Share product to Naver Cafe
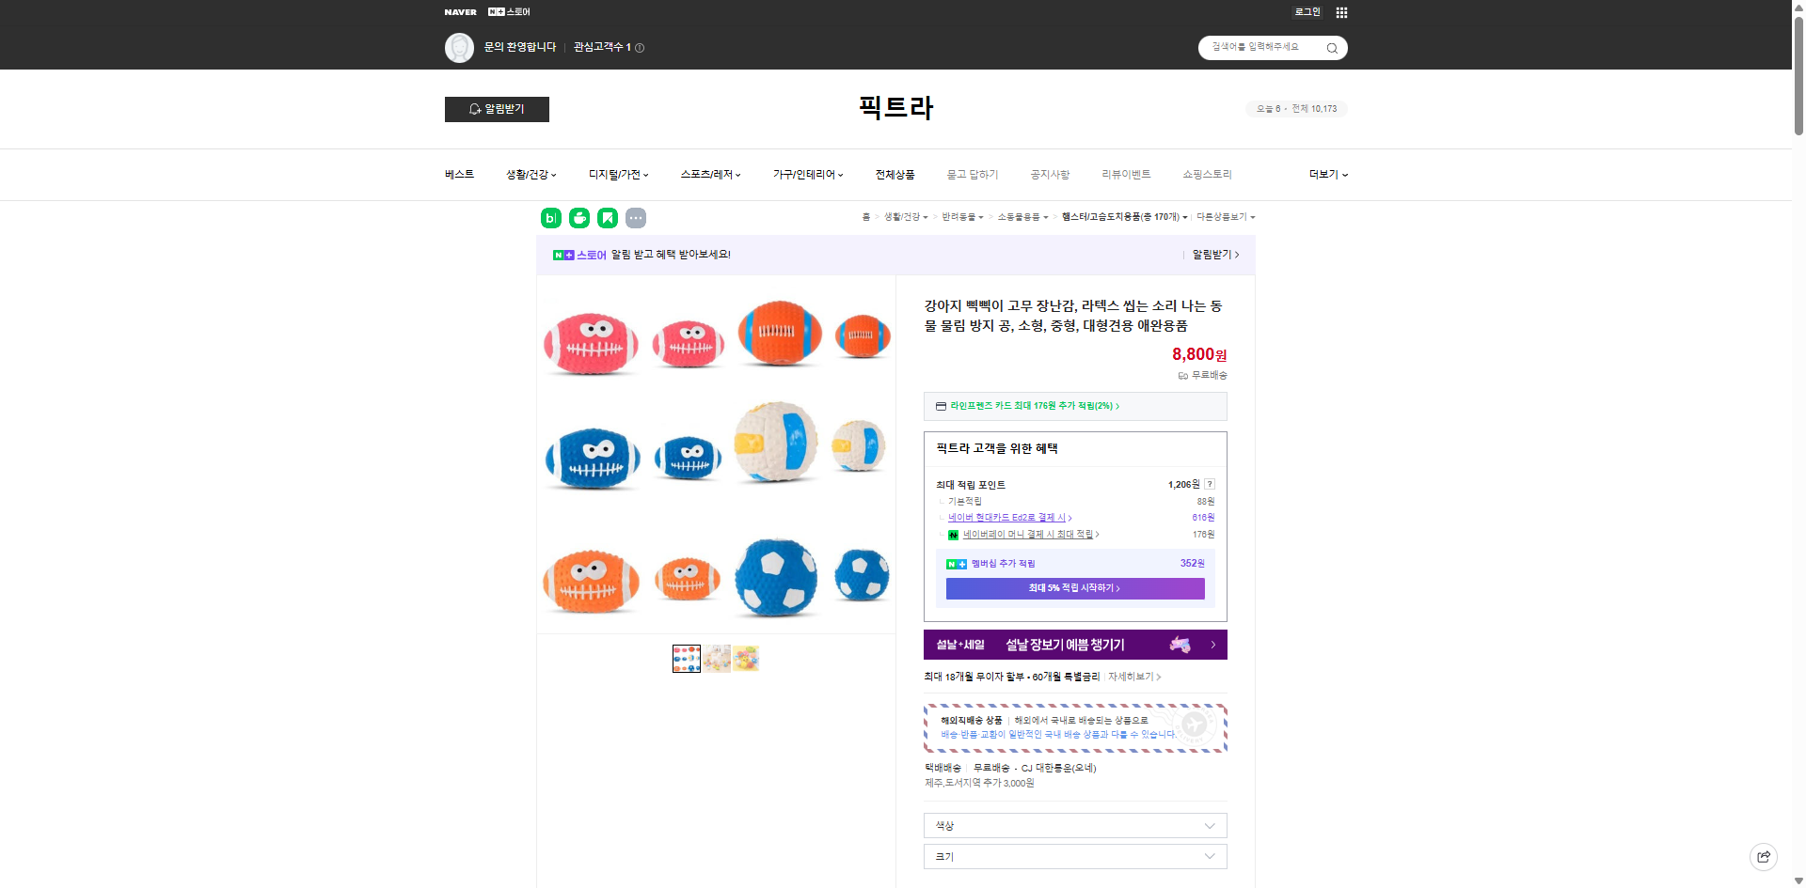Viewport: 1806px width, 888px height. (578, 218)
